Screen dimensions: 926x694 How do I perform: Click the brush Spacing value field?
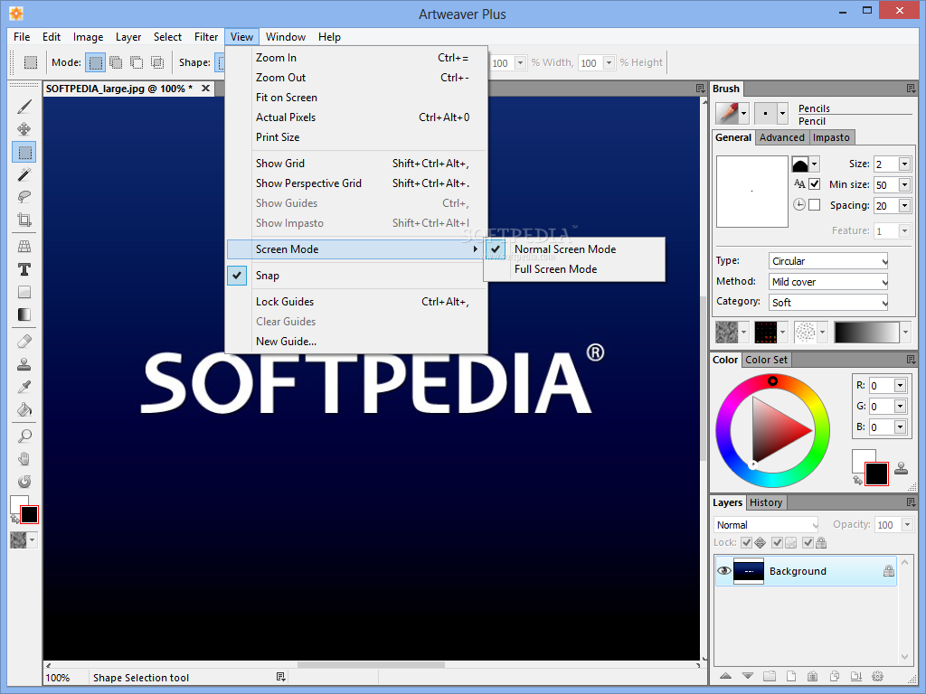886,205
